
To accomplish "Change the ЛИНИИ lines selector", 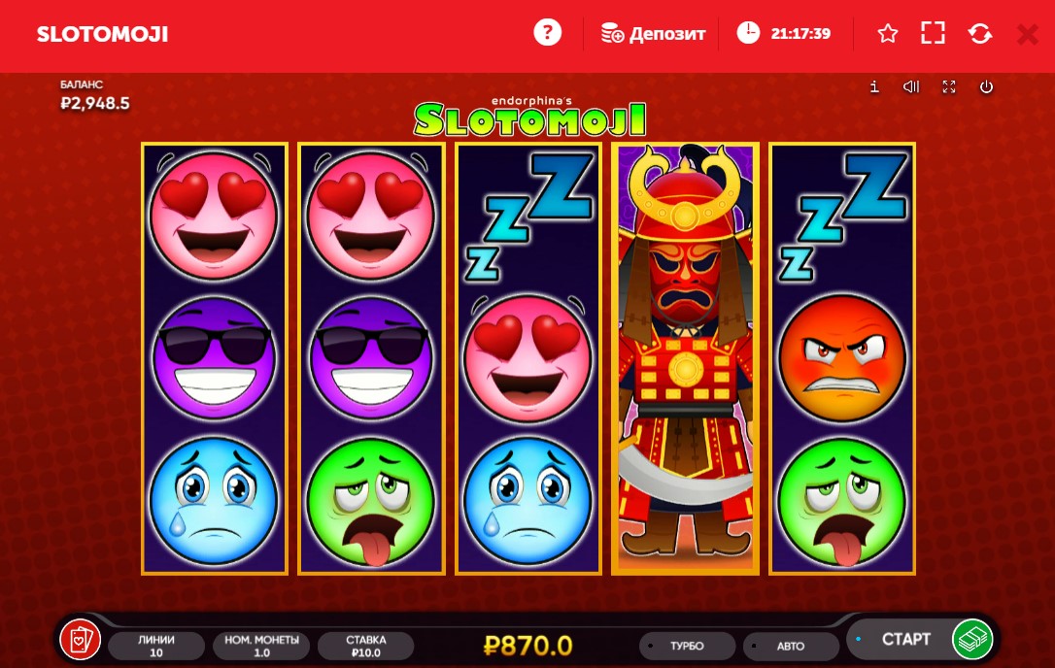I will 156,646.
